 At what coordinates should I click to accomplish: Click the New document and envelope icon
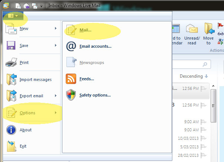click(11, 28)
